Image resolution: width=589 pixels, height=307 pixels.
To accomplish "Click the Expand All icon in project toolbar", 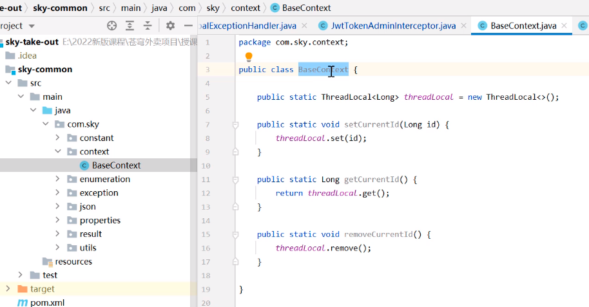I will tap(130, 26).
